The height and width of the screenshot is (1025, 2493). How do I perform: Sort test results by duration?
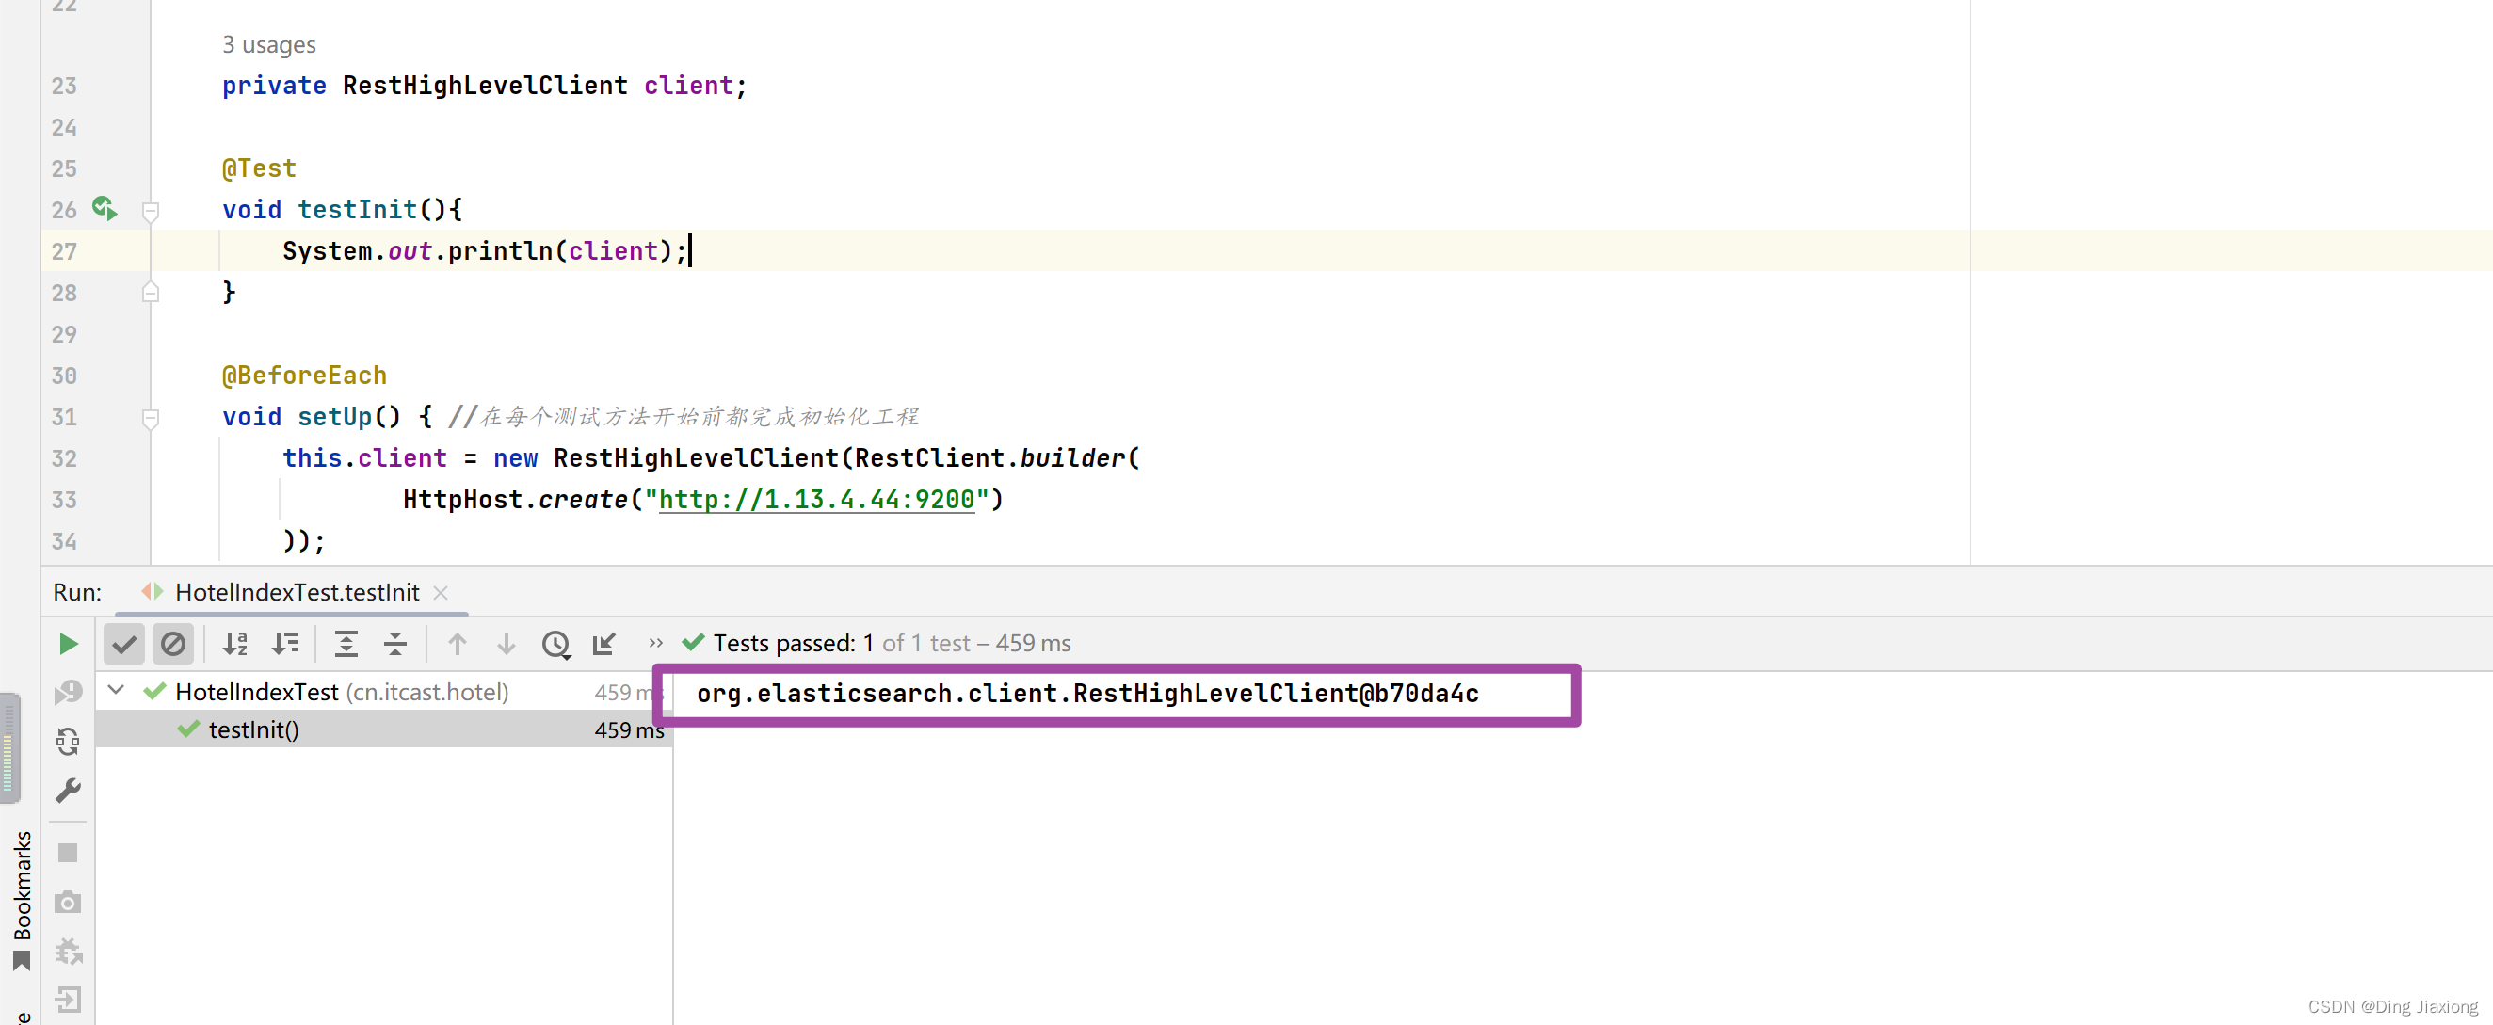[x=285, y=644]
